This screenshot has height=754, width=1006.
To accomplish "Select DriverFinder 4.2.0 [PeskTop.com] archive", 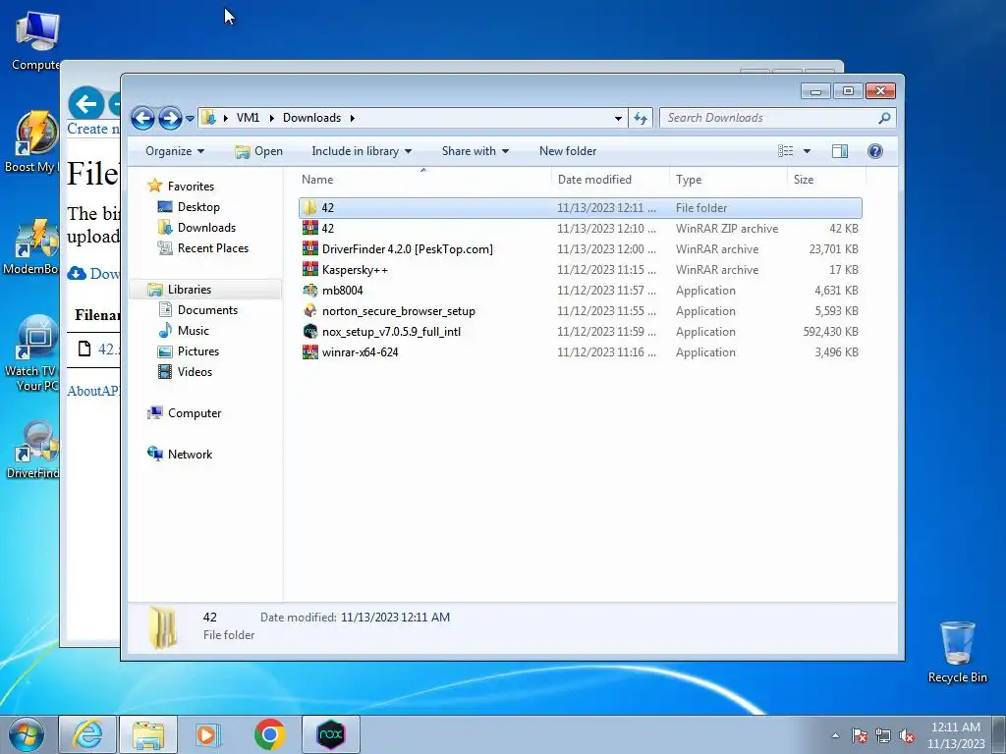I will tap(408, 249).
